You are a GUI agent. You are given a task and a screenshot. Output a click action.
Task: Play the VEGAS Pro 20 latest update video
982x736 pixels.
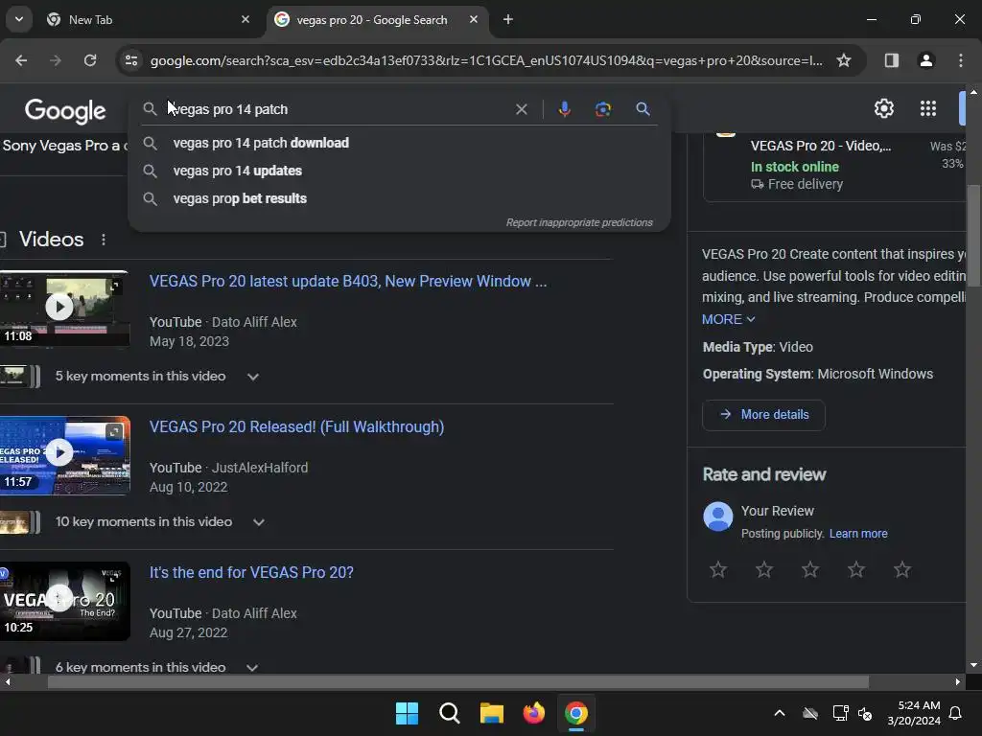(59, 307)
